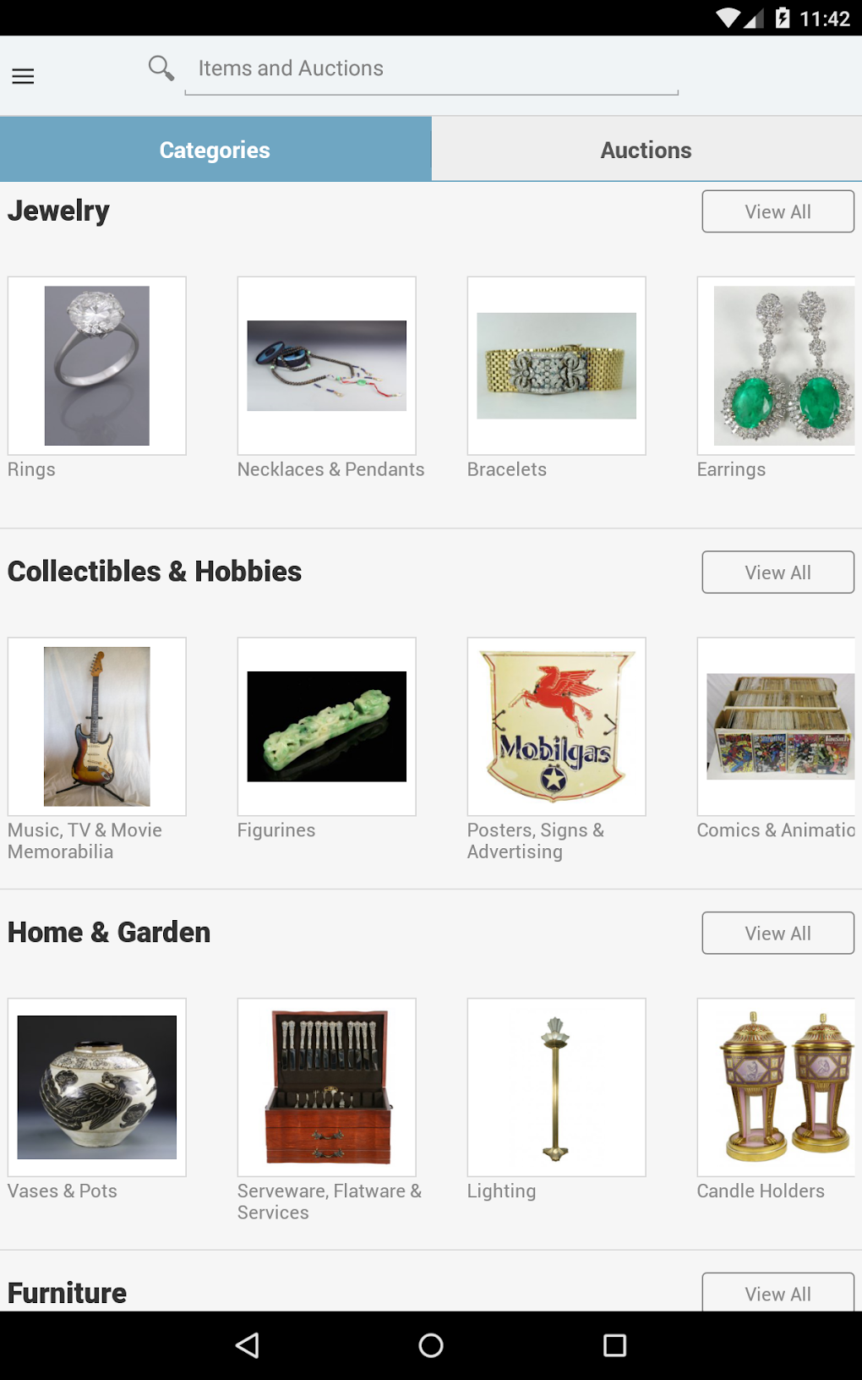View all Furniture categories
This screenshot has height=1380, width=862.
(777, 1292)
